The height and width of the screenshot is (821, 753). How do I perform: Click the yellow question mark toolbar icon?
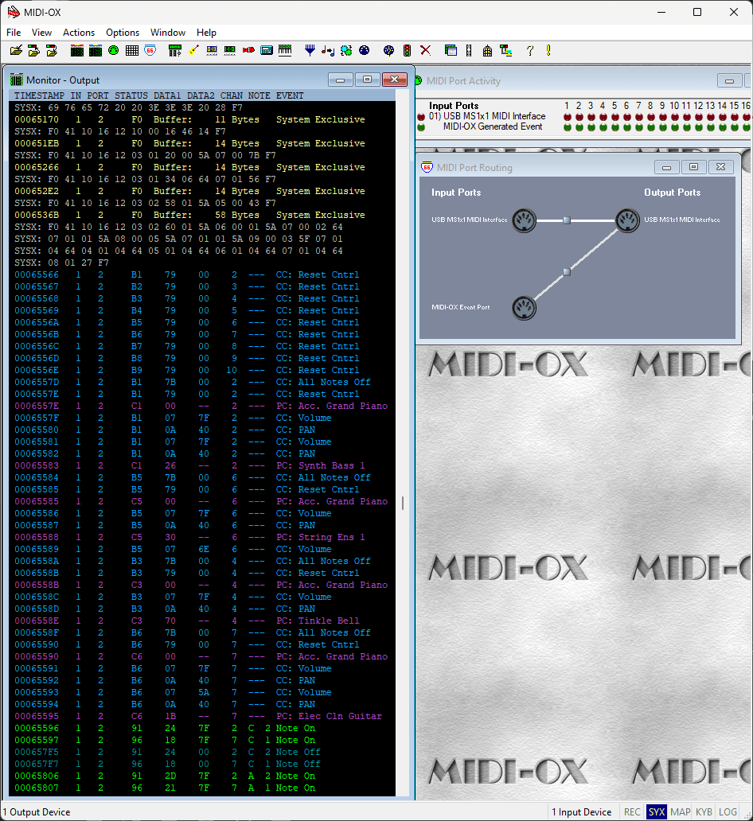[x=530, y=51]
